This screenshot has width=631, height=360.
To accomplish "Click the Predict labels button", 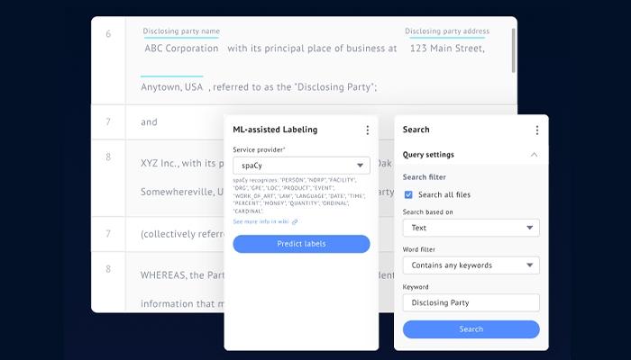I will point(301,244).
